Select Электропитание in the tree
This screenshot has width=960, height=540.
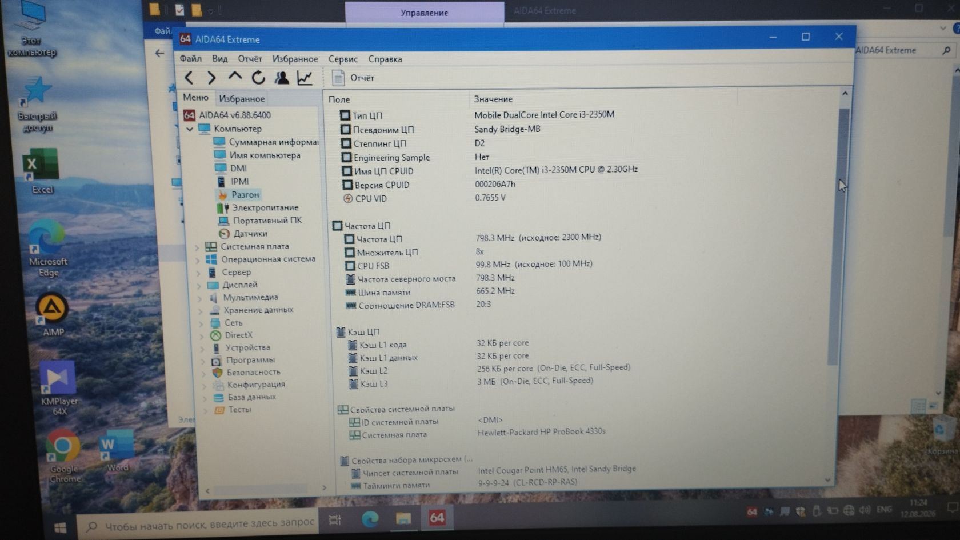click(258, 207)
